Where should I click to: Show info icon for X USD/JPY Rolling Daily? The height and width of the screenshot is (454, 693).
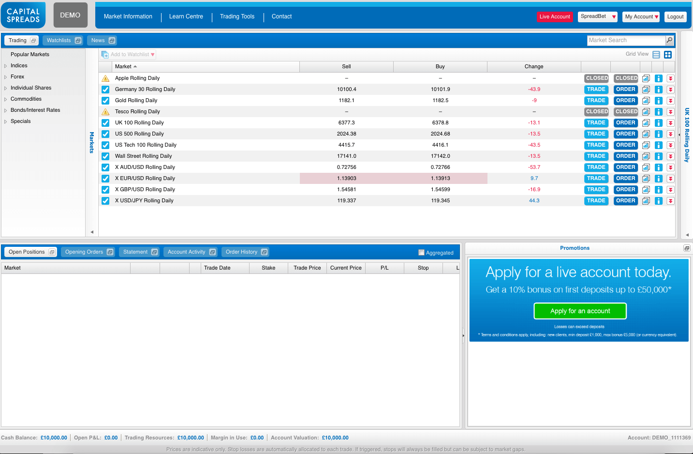point(658,201)
